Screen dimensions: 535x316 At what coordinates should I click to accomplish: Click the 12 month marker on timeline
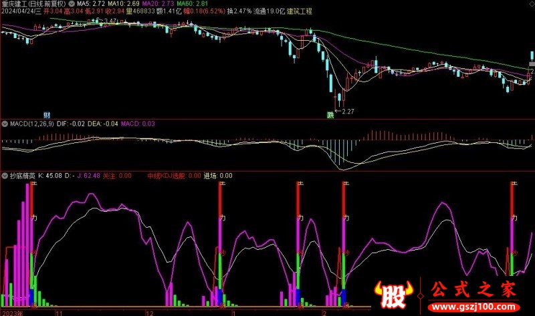pos(148,312)
